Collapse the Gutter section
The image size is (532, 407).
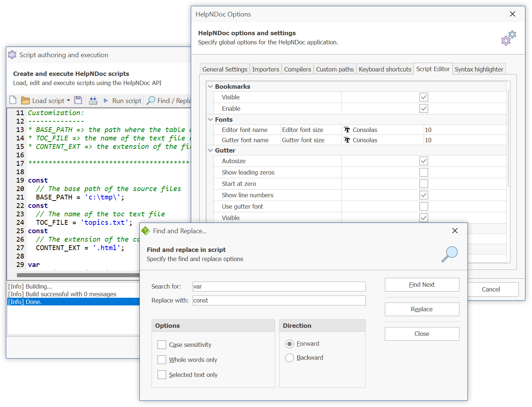(x=211, y=150)
